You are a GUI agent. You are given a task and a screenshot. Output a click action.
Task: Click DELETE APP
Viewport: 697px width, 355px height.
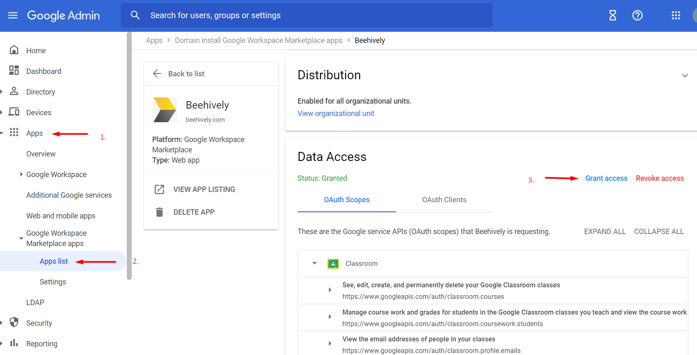point(194,212)
